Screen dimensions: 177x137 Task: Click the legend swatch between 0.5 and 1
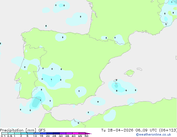coord(11,133)
